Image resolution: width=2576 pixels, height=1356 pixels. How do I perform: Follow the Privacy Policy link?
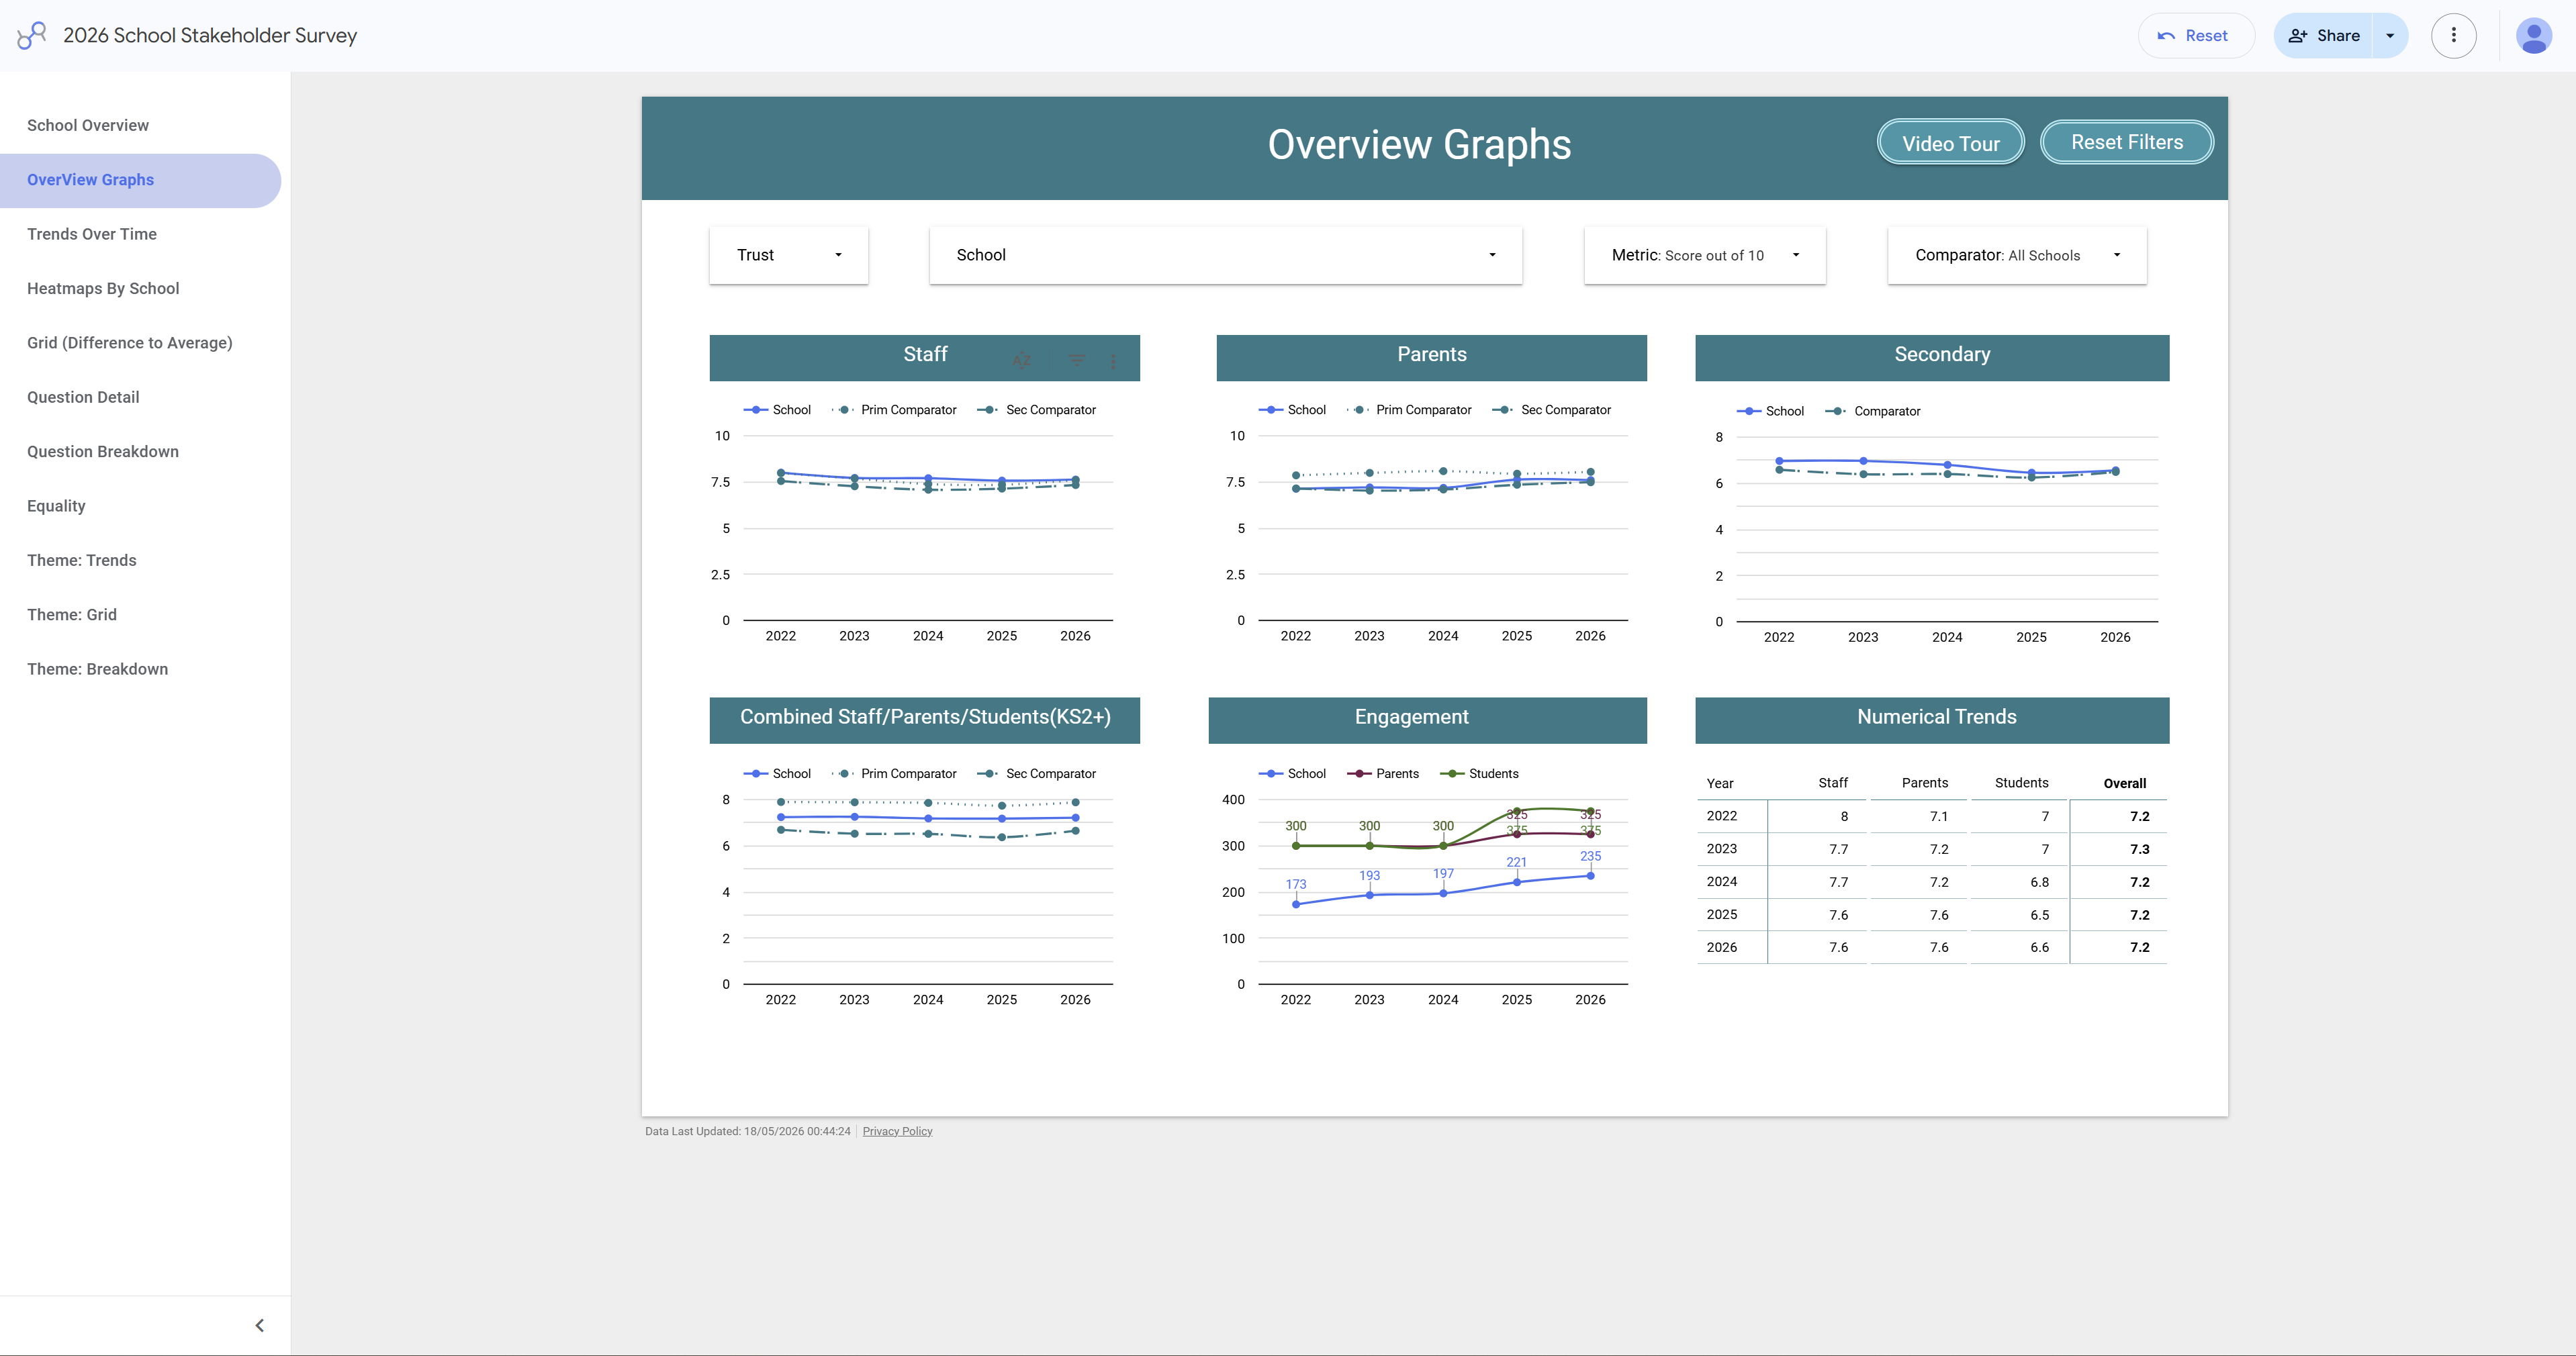[x=897, y=1131]
